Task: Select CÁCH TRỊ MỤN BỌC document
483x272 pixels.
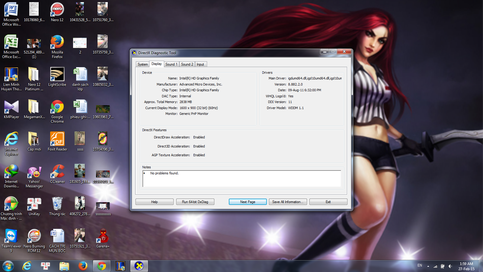Action: pyautogui.click(x=57, y=241)
